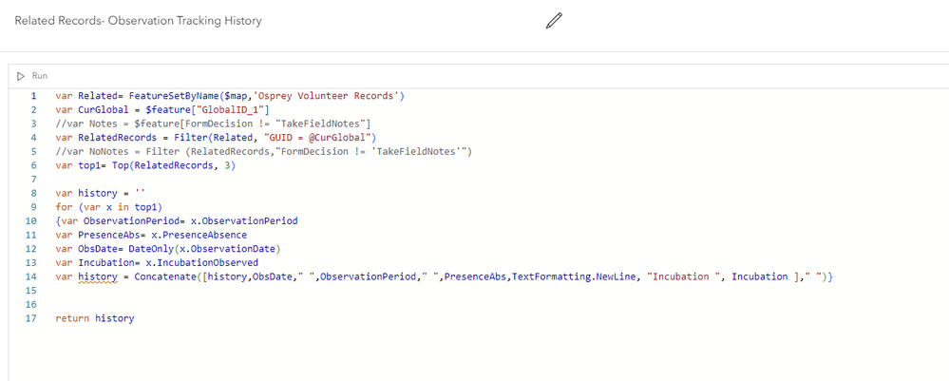The height and width of the screenshot is (381, 949).
Task: Click the pencil edit title icon
Action: click(554, 21)
